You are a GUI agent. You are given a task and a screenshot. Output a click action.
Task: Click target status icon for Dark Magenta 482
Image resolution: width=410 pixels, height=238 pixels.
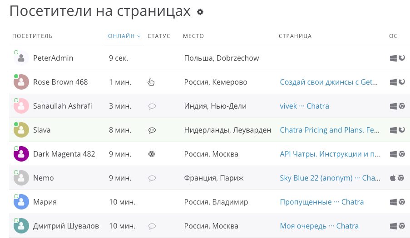tap(152, 154)
